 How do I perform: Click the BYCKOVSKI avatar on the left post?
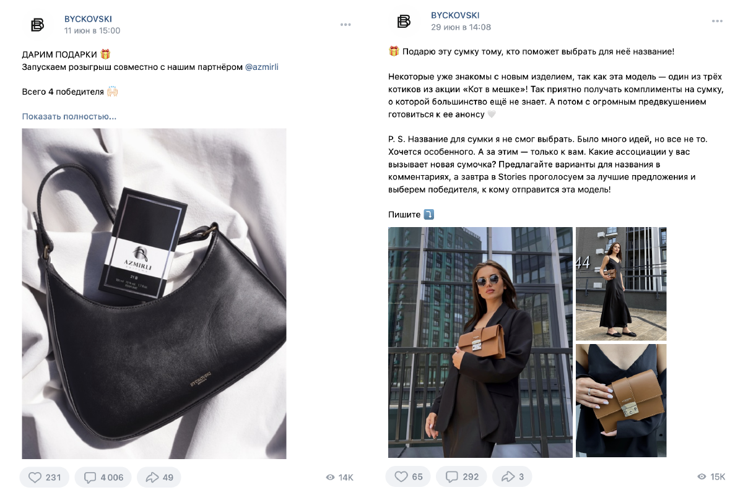point(37,25)
